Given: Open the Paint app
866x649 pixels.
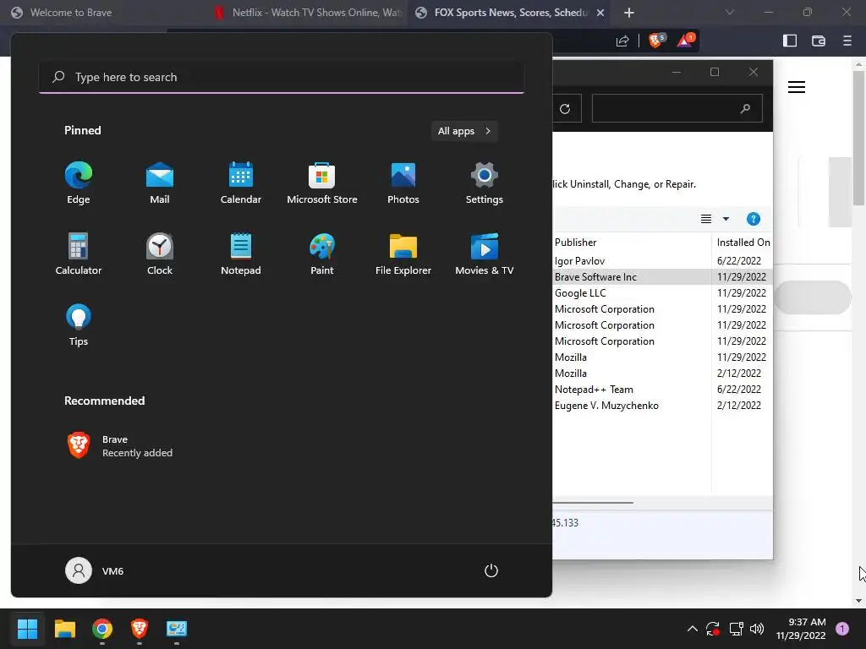Looking at the screenshot, I should click(x=322, y=254).
